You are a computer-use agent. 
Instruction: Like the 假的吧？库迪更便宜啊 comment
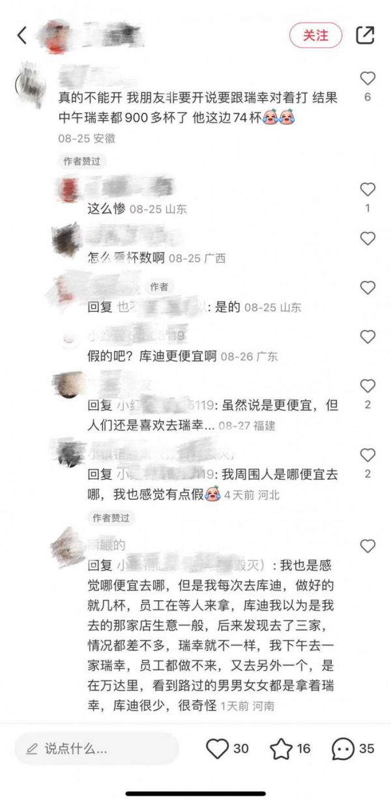(368, 337)
